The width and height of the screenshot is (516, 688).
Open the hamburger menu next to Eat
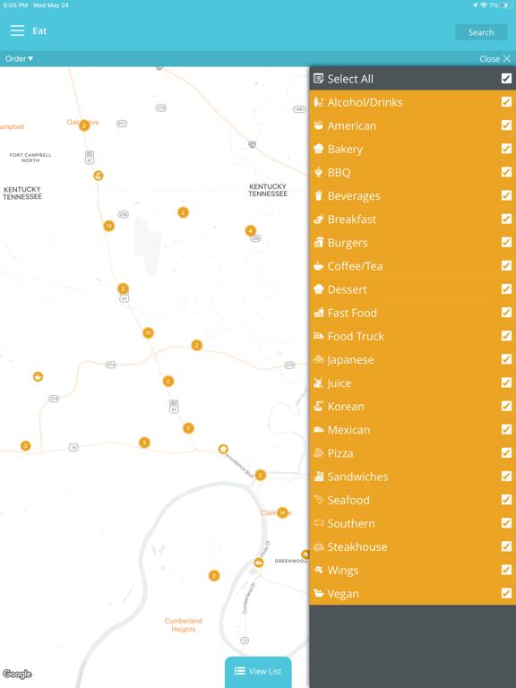[x=17, y=30]
